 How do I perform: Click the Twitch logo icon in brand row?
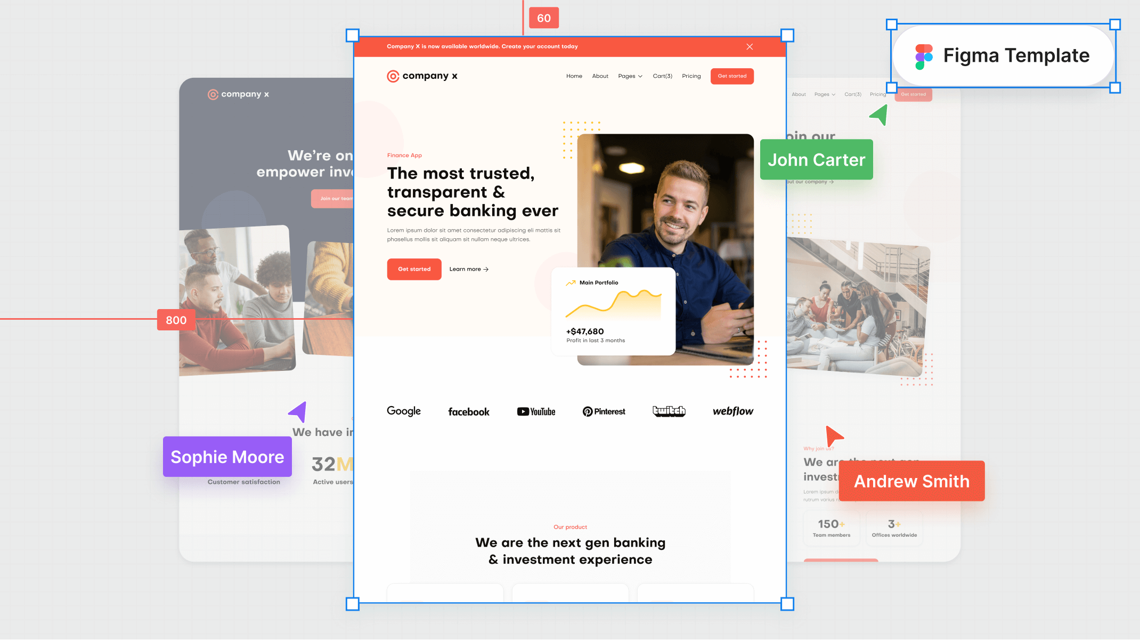(x=669, y=411)
